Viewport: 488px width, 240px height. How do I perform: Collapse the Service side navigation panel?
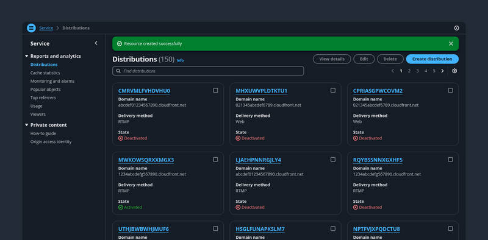(96, 43)
